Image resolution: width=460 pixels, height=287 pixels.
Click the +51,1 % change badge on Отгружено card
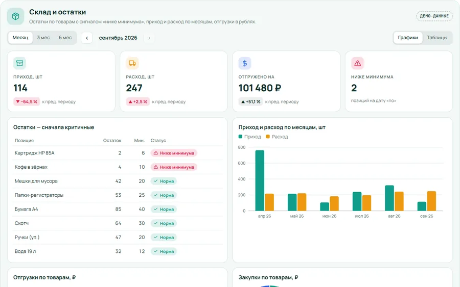(x=250, y=101)
